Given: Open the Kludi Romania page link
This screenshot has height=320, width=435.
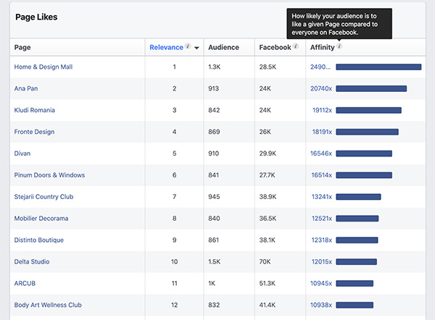Looking at the screenshot, I should (34, 111).
